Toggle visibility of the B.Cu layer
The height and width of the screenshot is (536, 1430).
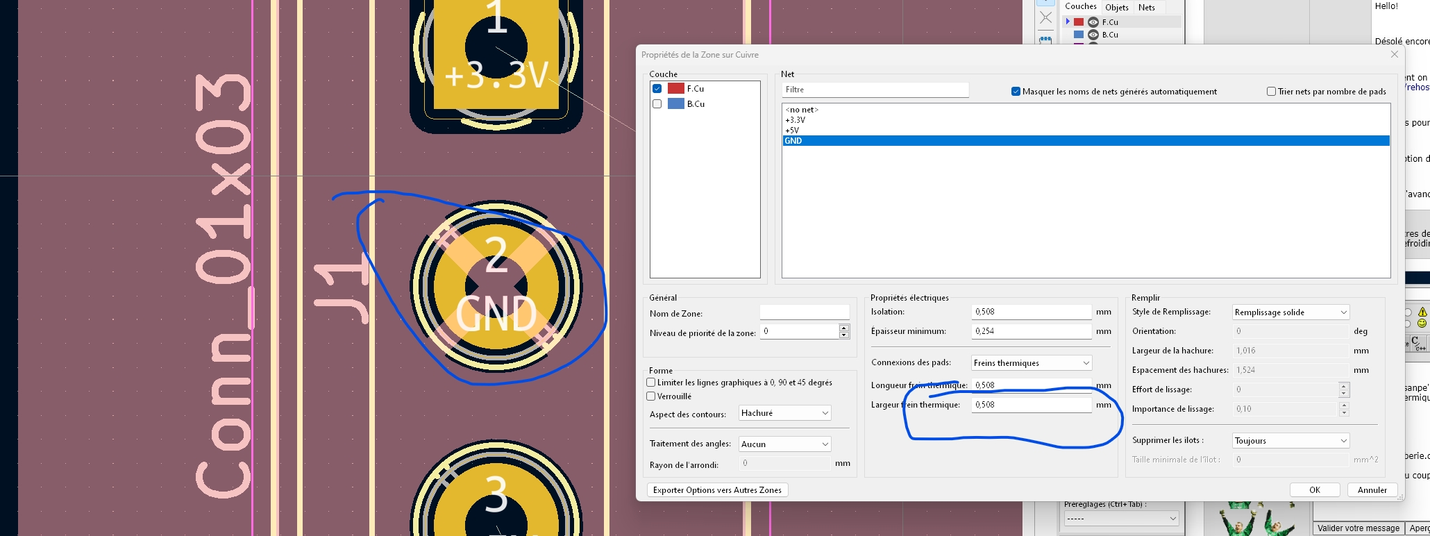pyautogui.click(x=1093, y=35)
